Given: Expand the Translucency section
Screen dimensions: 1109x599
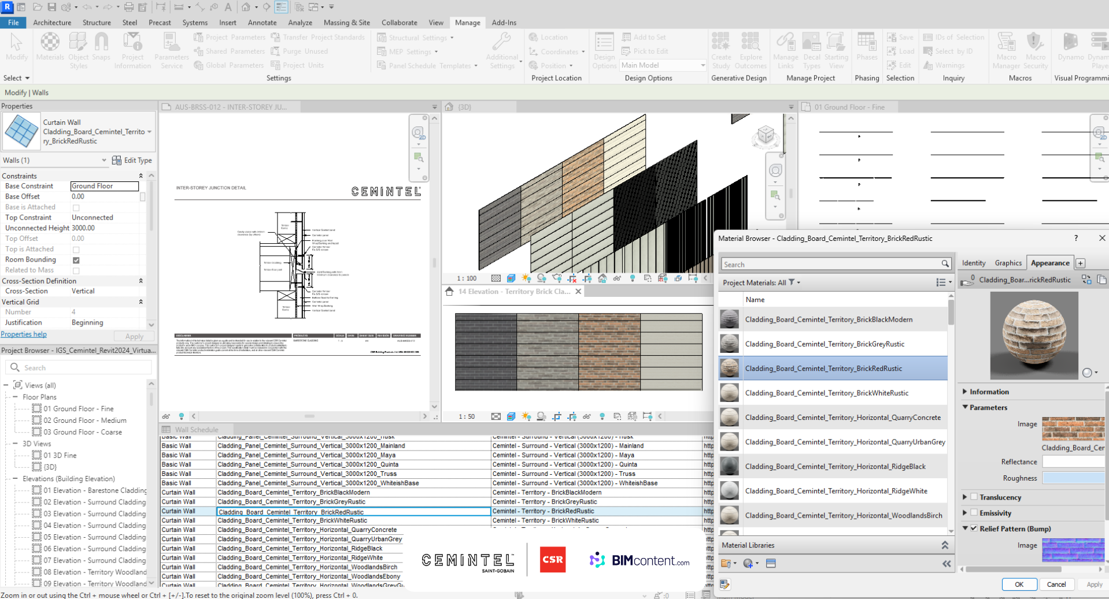Looking at the screenshot, I should [964, 497].
